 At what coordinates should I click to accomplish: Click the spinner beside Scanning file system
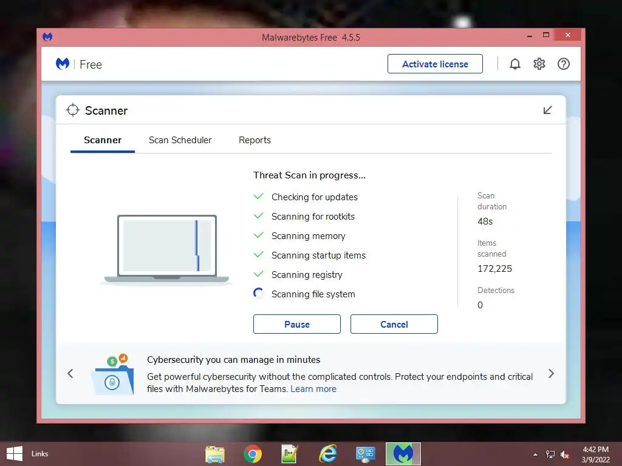click(258, 294)
